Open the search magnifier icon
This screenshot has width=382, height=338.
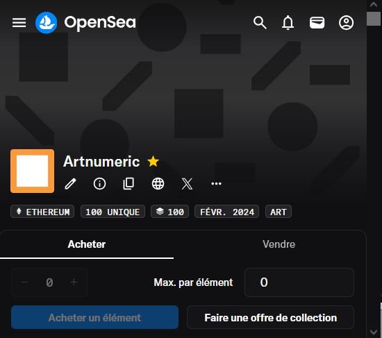(x=260, y=23)
